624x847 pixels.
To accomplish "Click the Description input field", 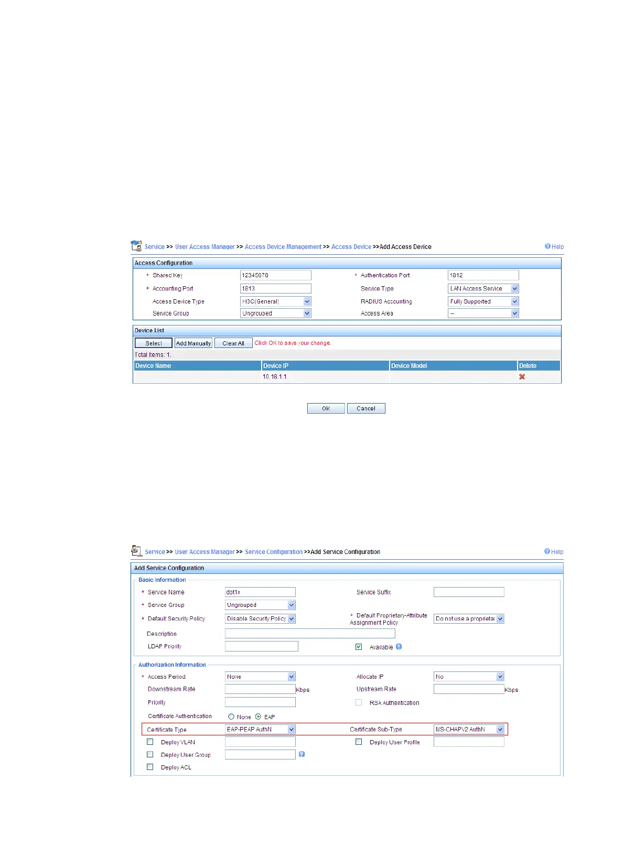I will pos(310,634).
